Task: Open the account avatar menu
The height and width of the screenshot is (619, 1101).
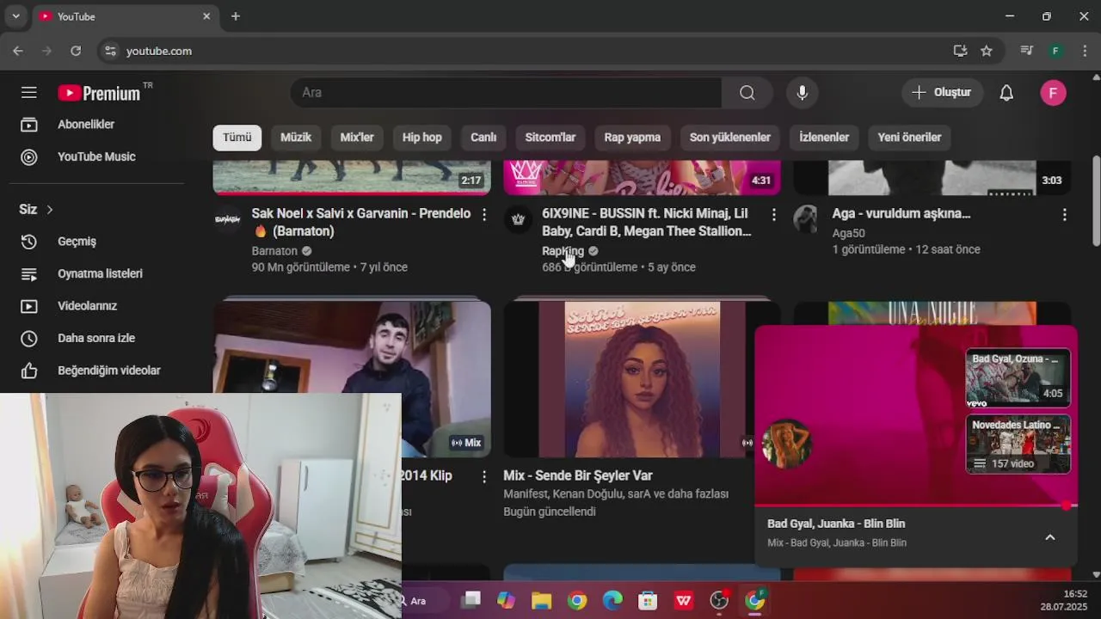Action: click(1053, 93)
